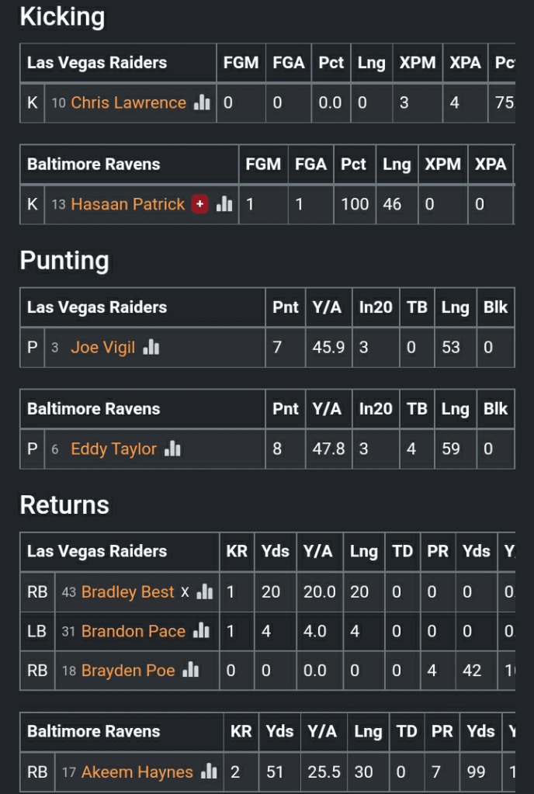Viewport: 534px width, 794px height.
Task: Open stats chart icon for Chris Lawrence
Action: pos(202,102)
